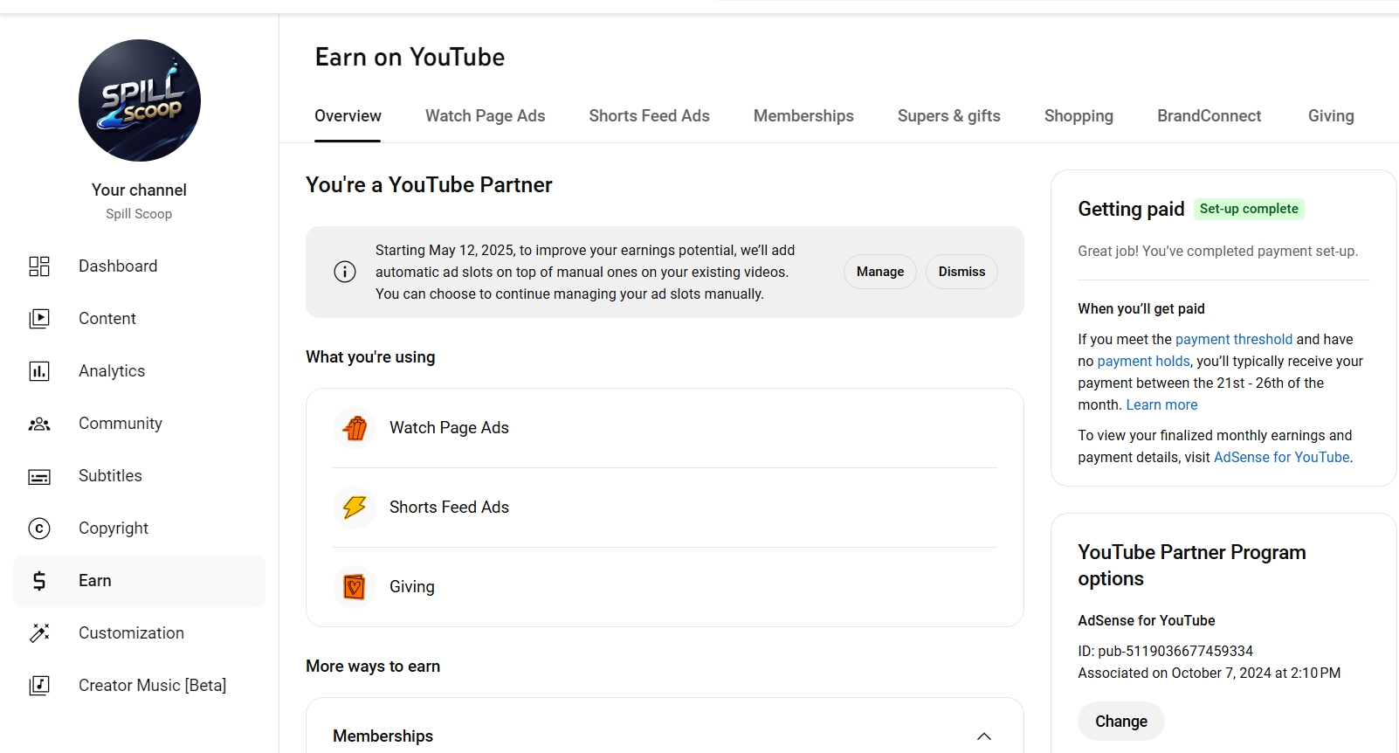The image size is (1399, 753).
Task: Open the payment holds link
Action: (x=1143, y=361)
